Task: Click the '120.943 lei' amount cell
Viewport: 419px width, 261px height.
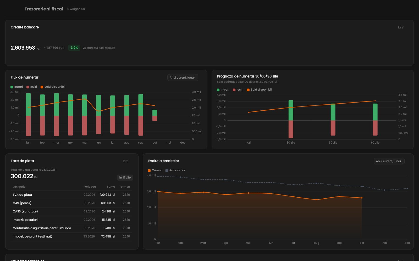Action: pyautogui.click(x=108, y=195)
